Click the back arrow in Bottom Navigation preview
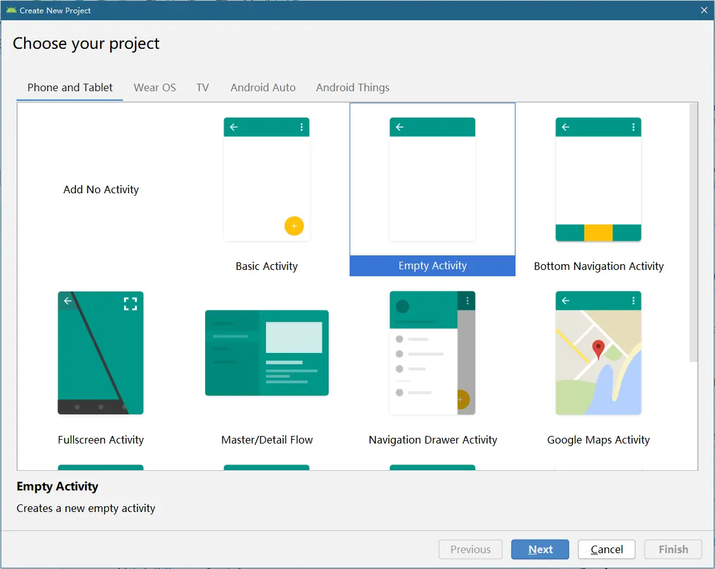 click(x=566, y=127)
